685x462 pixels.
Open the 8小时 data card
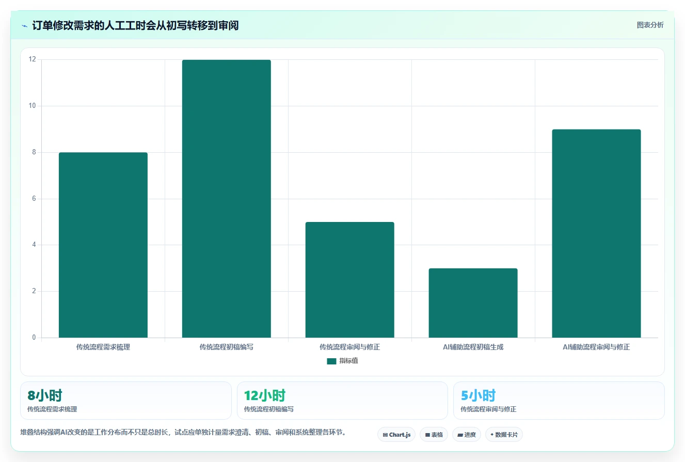click(x=126, y=401)
